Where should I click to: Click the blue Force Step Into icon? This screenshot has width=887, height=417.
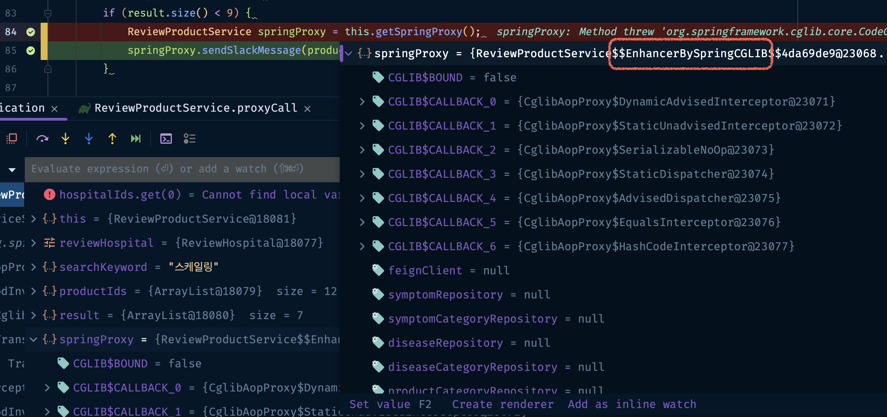tap(89, 139)
